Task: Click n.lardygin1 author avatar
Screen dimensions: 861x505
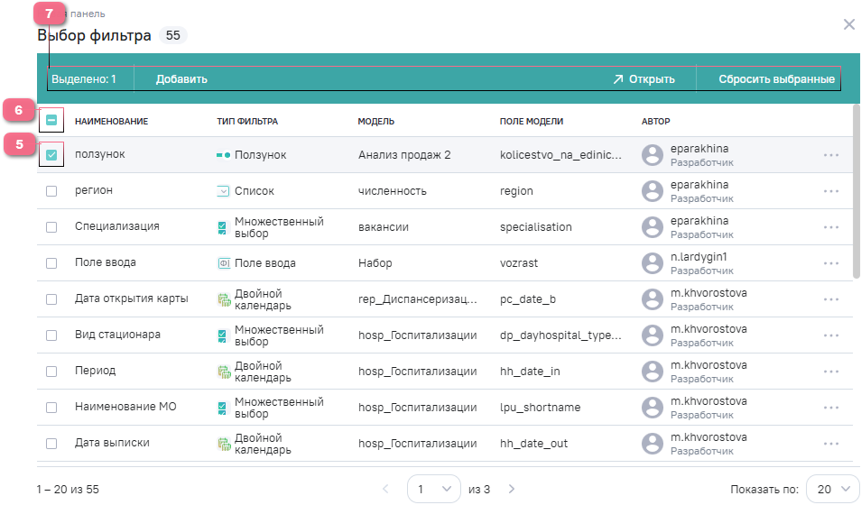Action: point(653,263)
